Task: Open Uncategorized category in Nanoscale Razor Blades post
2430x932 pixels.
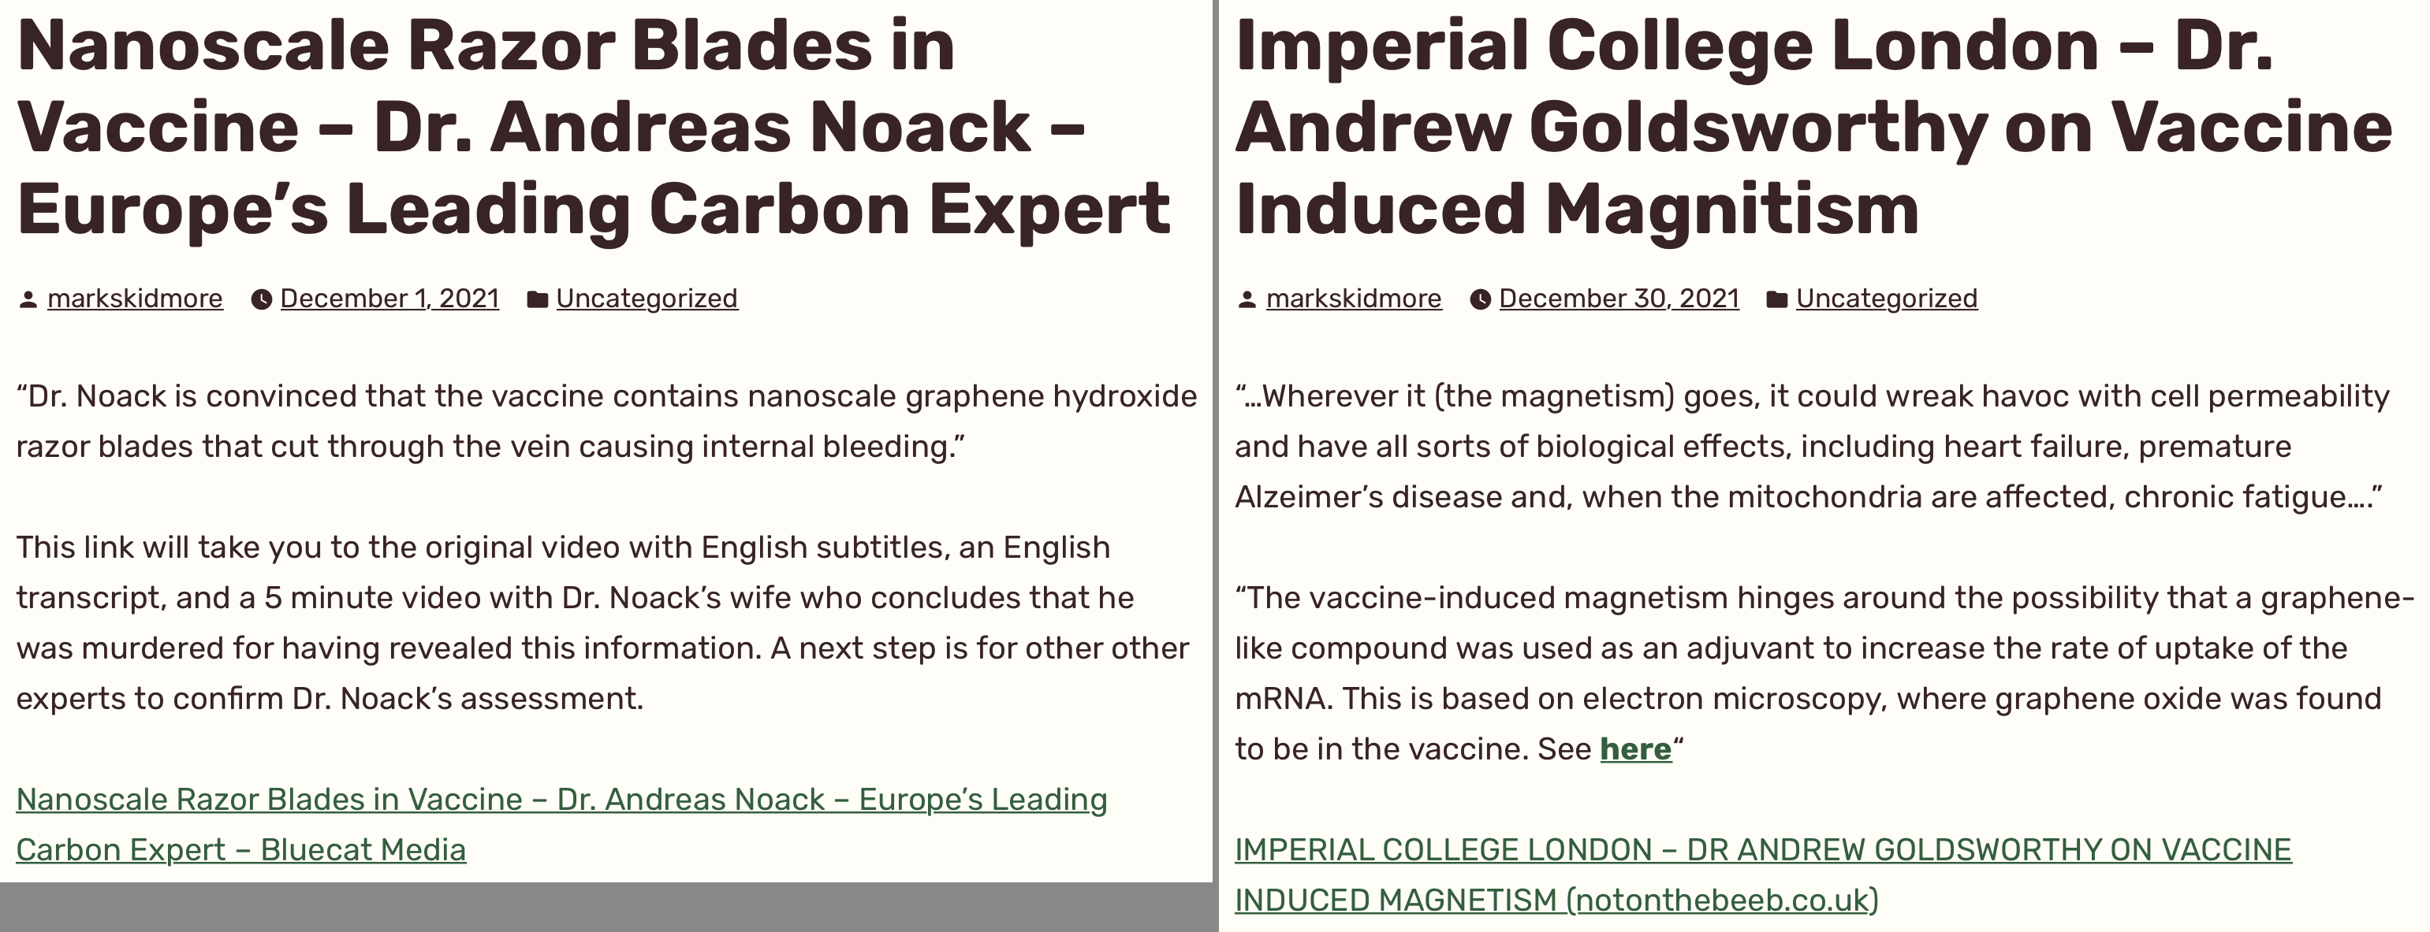Action: point(647,299)
